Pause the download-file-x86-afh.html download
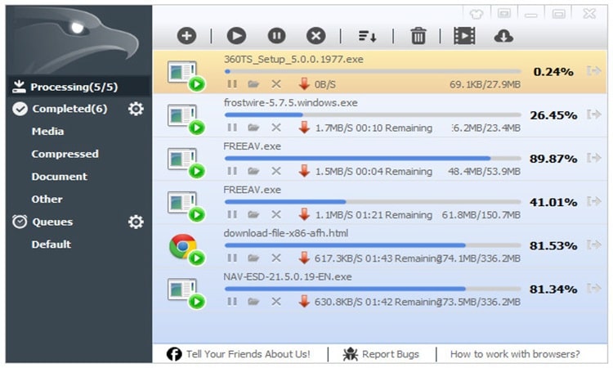The width and height of the screenshot is (613, 368). tap(232, 258)
